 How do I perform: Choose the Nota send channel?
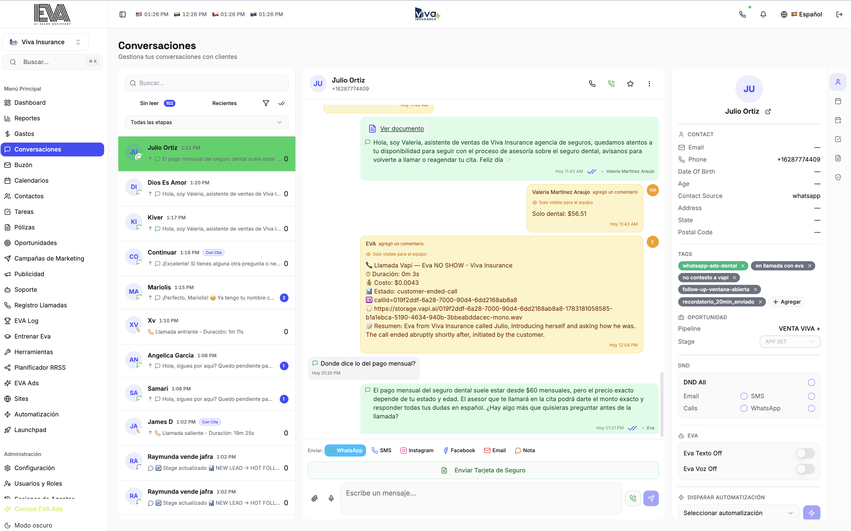click(524, 450)
